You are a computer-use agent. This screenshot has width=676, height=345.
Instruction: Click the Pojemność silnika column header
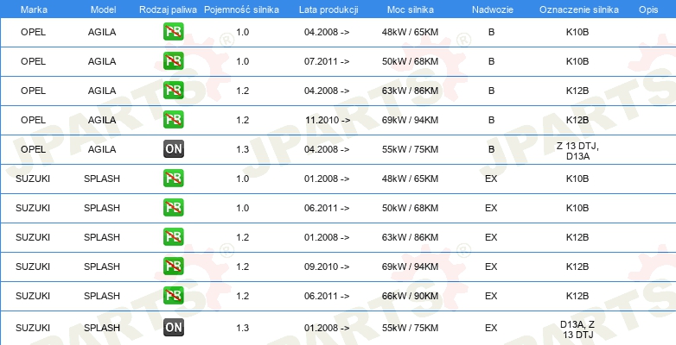pos(241,9)
